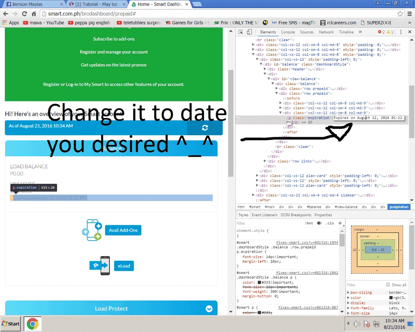
Task: Click the eLoad button
Action: (124, 266)
